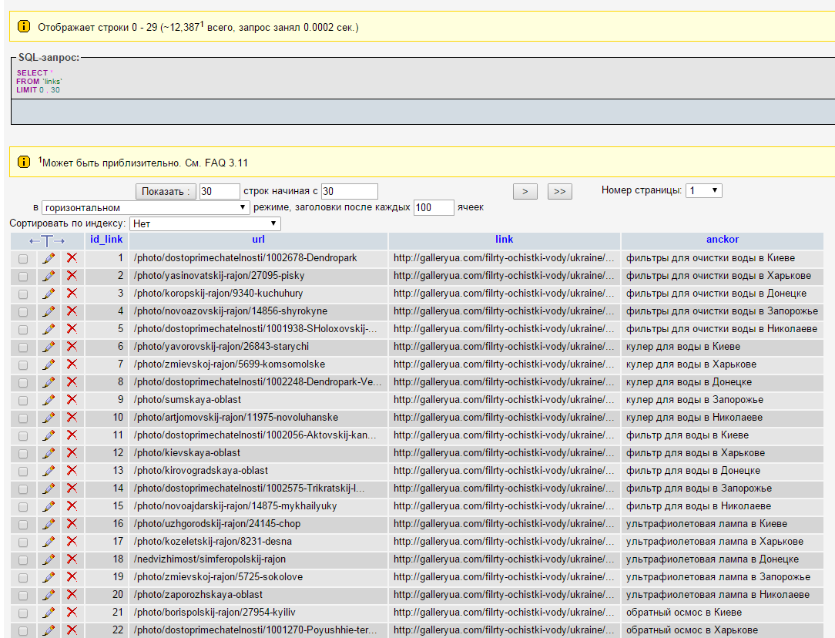The image size is (835, 638).
Task: Edit row 14 with the pencil icon
Action: click(49, 489)
